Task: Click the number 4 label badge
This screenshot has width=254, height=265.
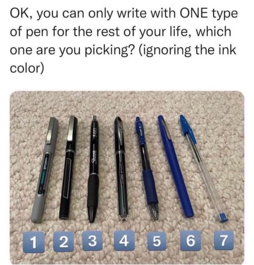Action: 124,240
